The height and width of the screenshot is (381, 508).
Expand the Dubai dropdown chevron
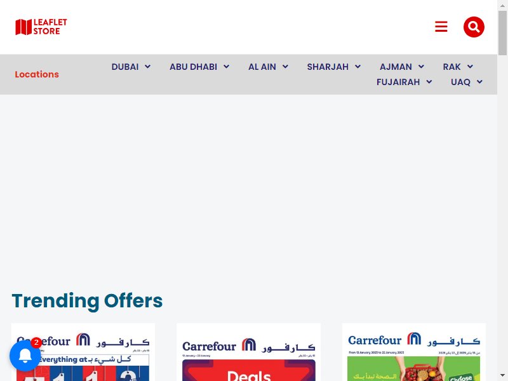[147, 67]
